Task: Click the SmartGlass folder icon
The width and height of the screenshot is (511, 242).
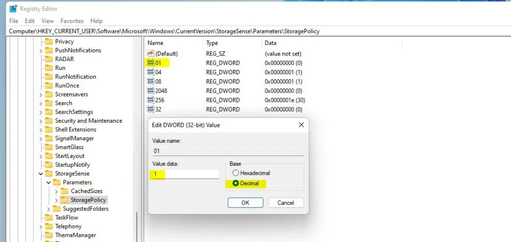Action: pyautogui.click(x=49, y=147)
